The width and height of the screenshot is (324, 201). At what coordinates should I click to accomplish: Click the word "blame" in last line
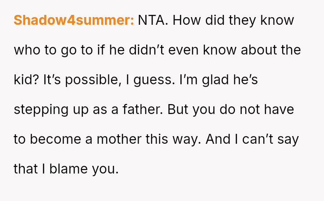[68, 169]
